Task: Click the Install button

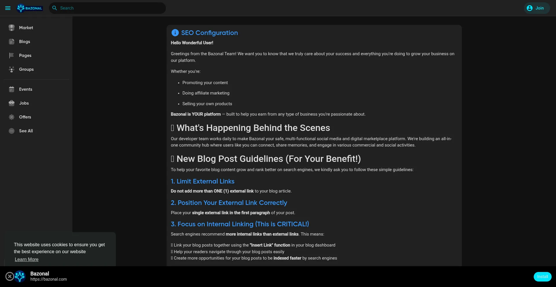Action: pos(542,277)
